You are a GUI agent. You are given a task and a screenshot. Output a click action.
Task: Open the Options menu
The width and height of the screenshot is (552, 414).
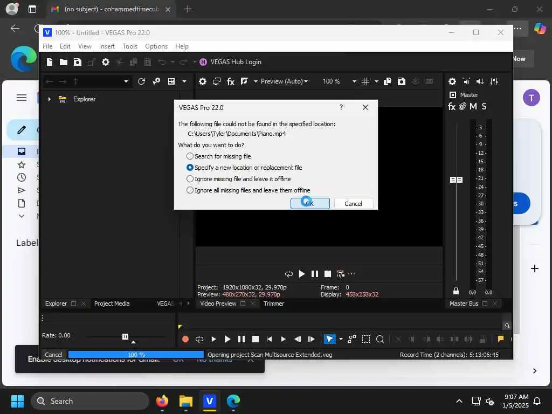(x=156, y=46)
